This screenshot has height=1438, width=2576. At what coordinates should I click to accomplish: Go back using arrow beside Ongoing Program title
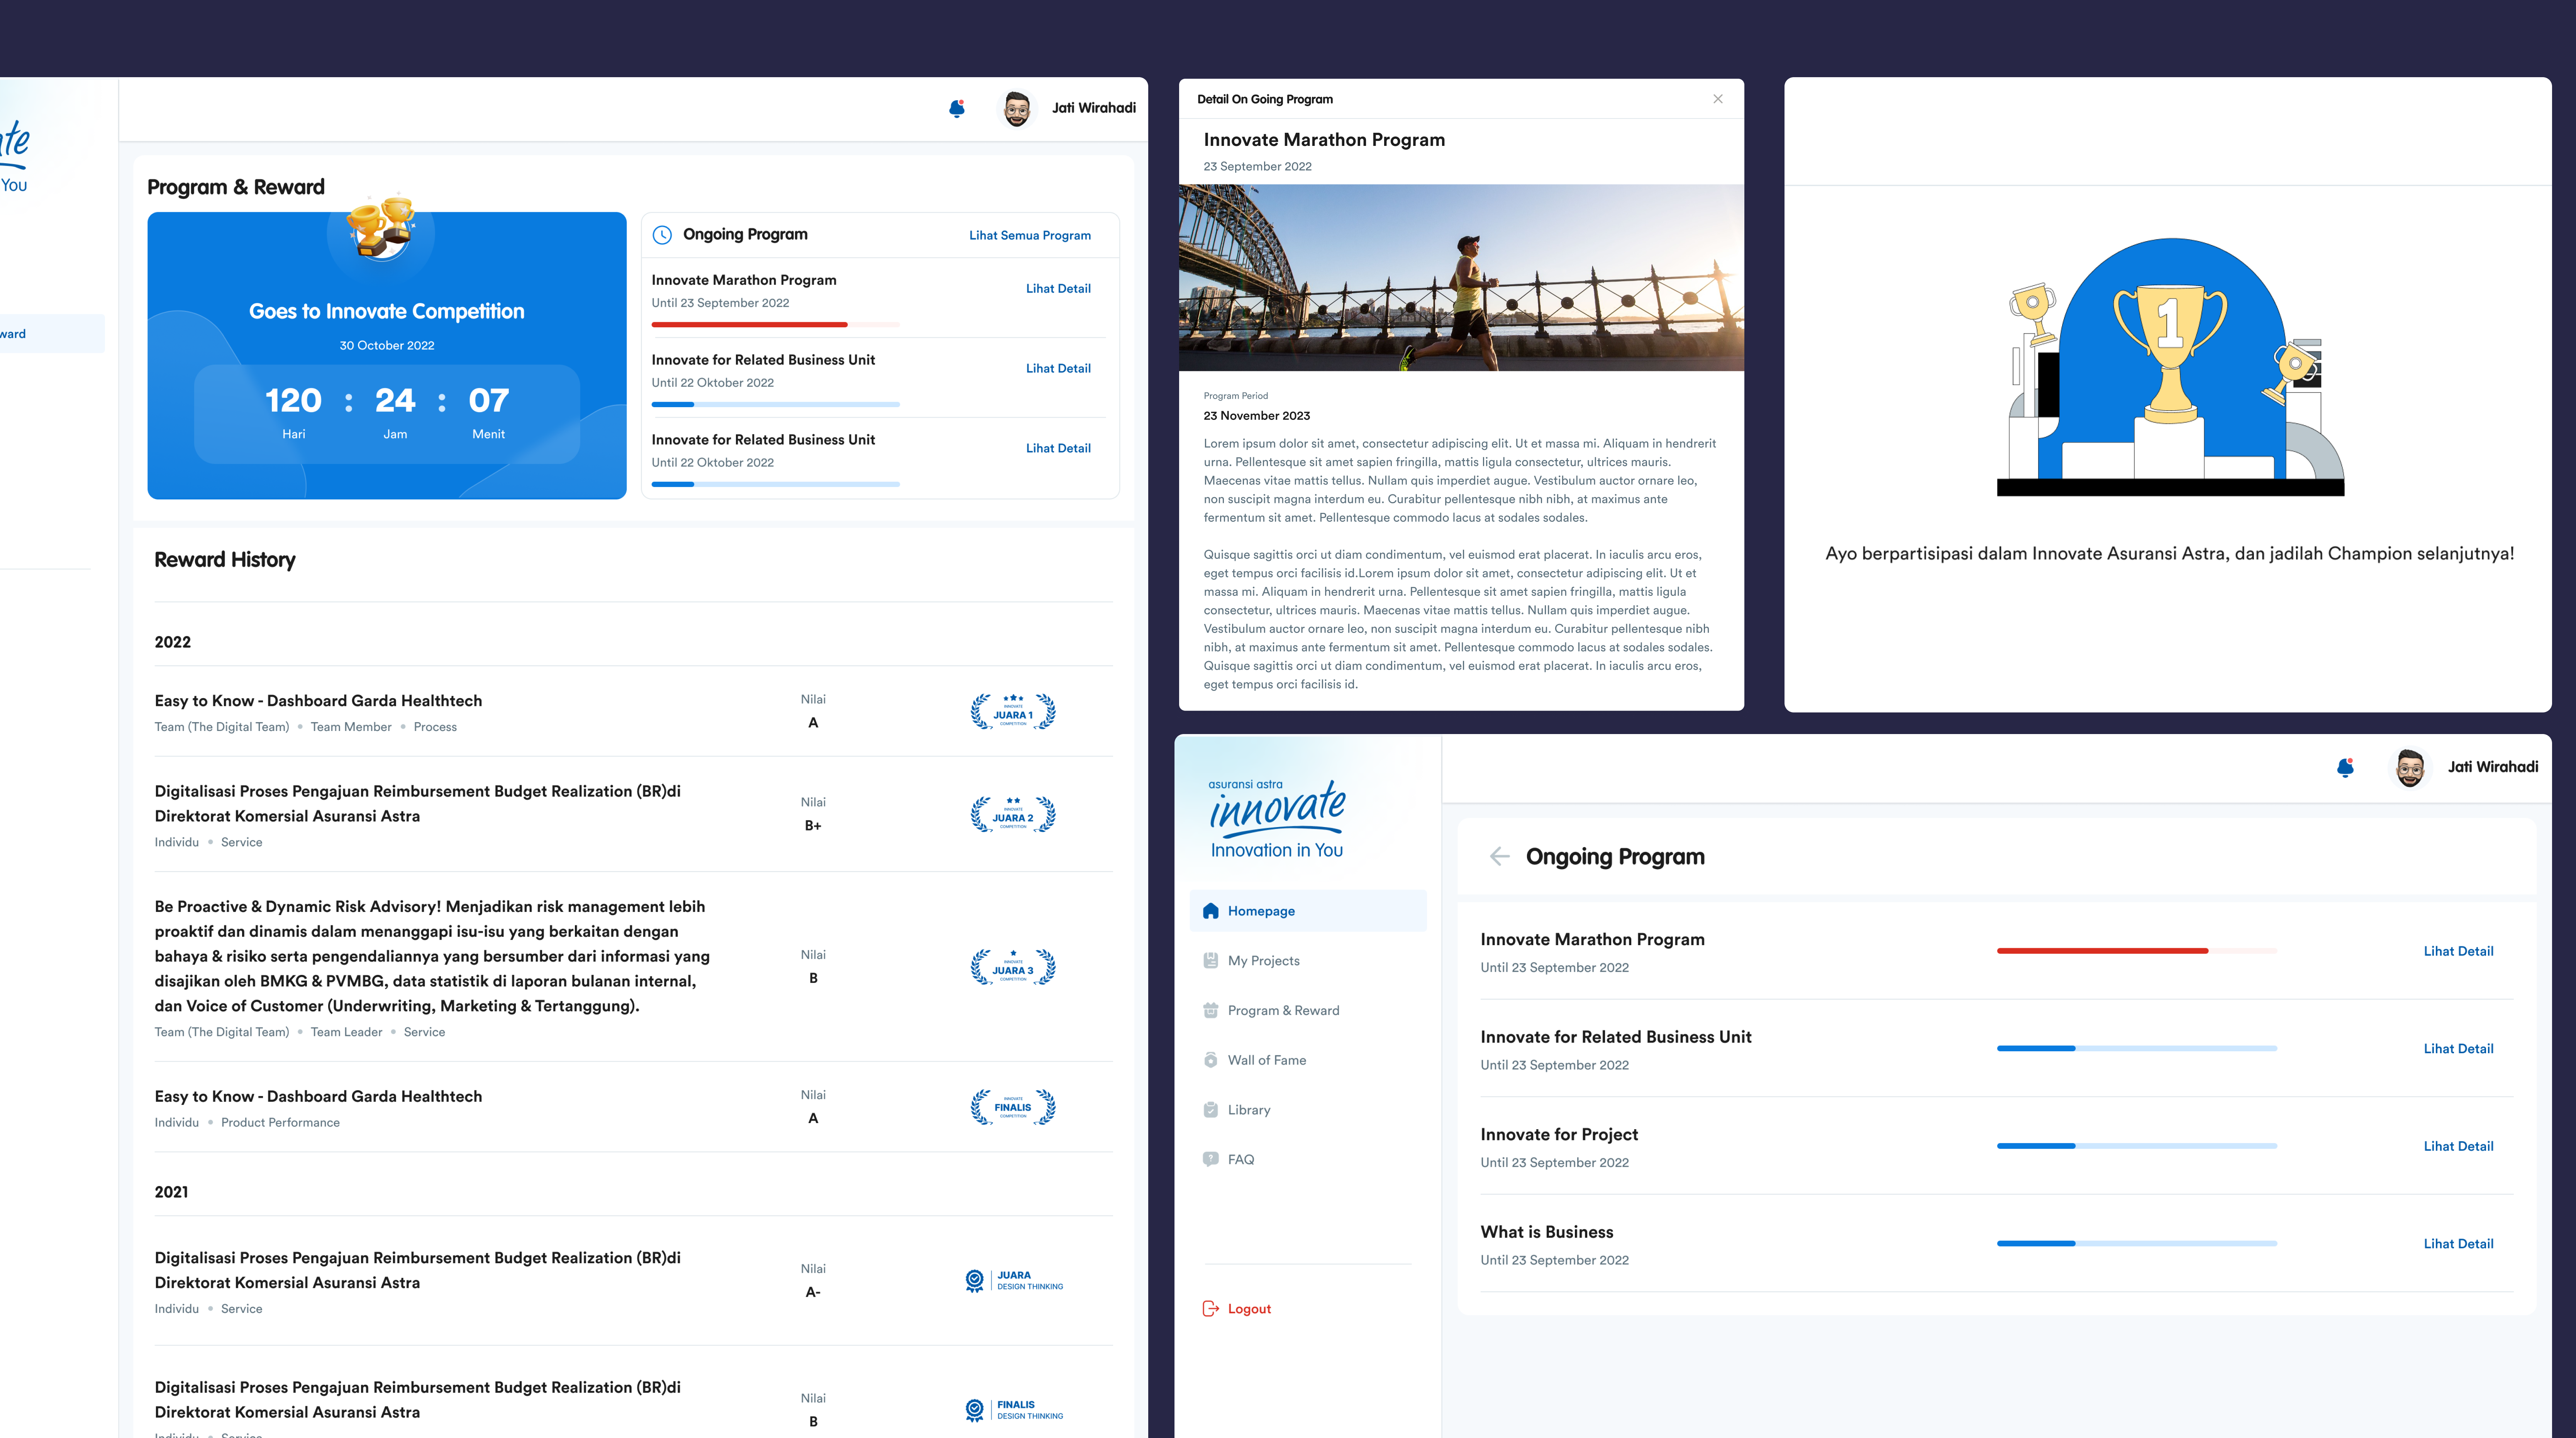[1499, 856]
